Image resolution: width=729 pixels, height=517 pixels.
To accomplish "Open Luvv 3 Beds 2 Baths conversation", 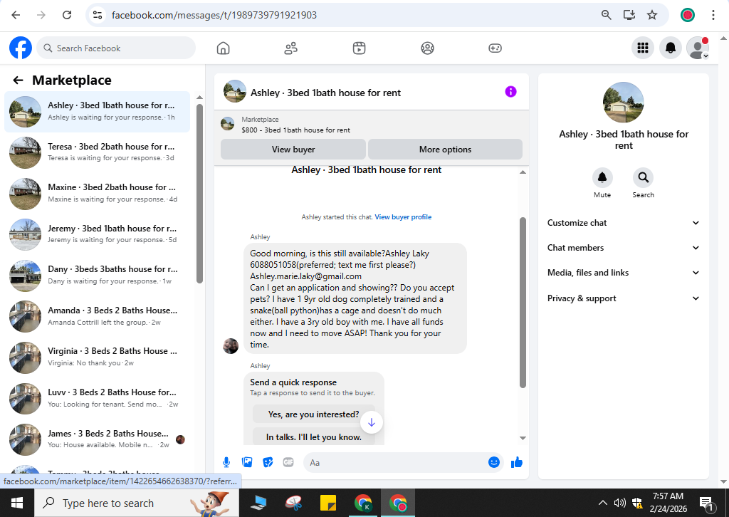I will 97,399.
